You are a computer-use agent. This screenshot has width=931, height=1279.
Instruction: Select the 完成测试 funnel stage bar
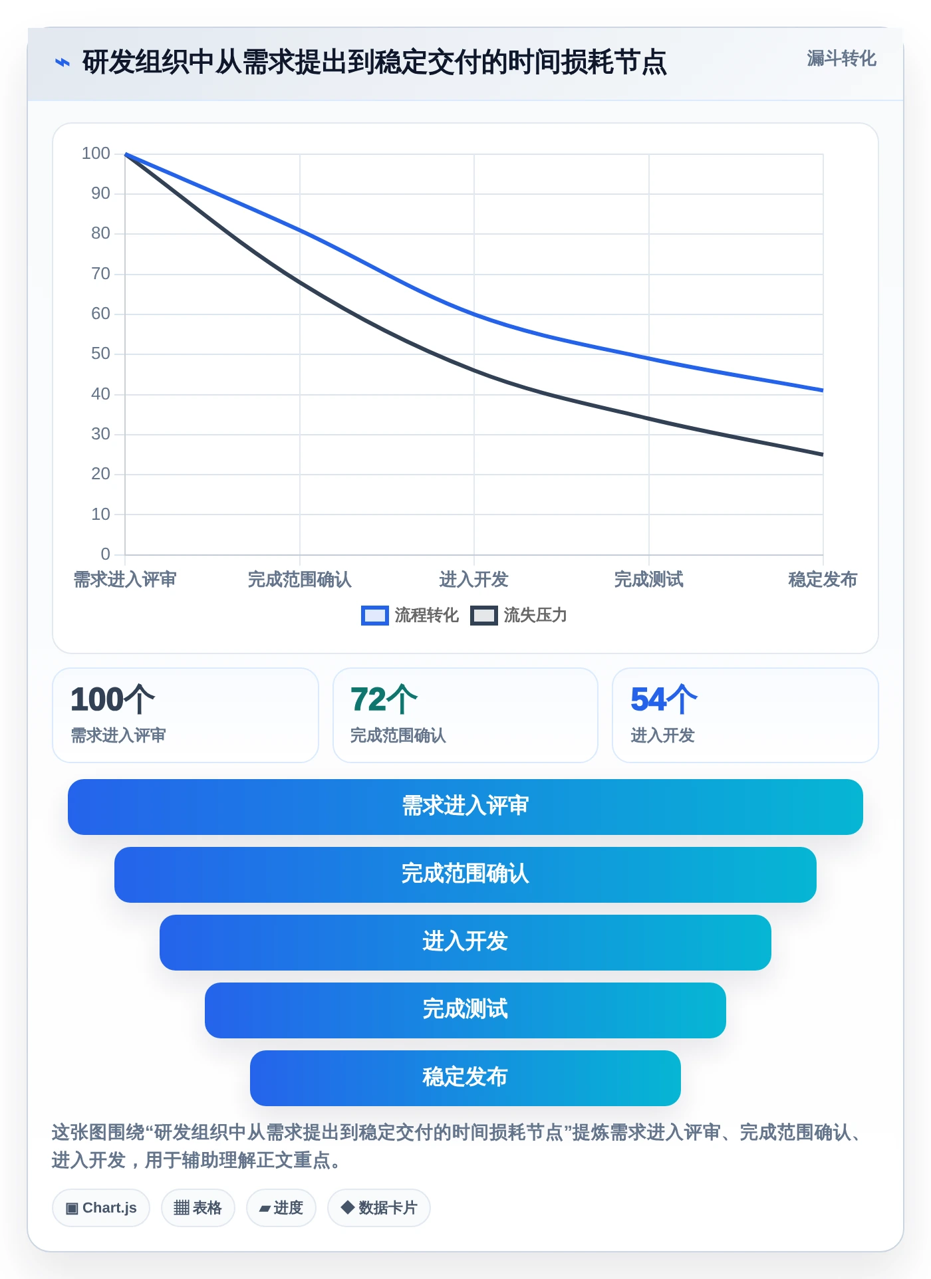pos(465,1010)
